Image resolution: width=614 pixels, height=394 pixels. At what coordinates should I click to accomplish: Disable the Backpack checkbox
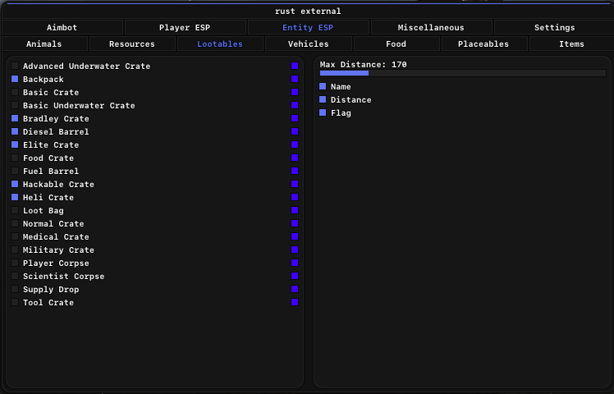coord(15,79)
